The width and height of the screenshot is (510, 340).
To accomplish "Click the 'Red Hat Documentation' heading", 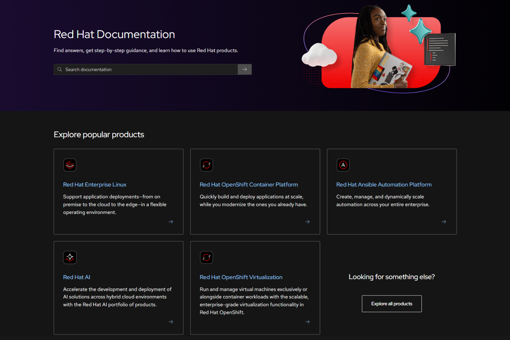I will click(x=114, y=34).
